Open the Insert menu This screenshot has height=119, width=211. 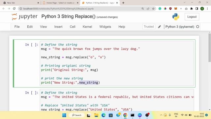[58, 27]
